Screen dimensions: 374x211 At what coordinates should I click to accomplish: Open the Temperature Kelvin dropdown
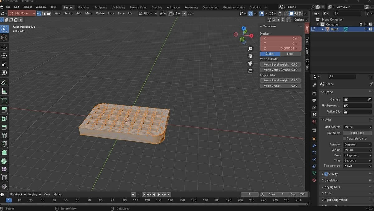click(357, 166)
